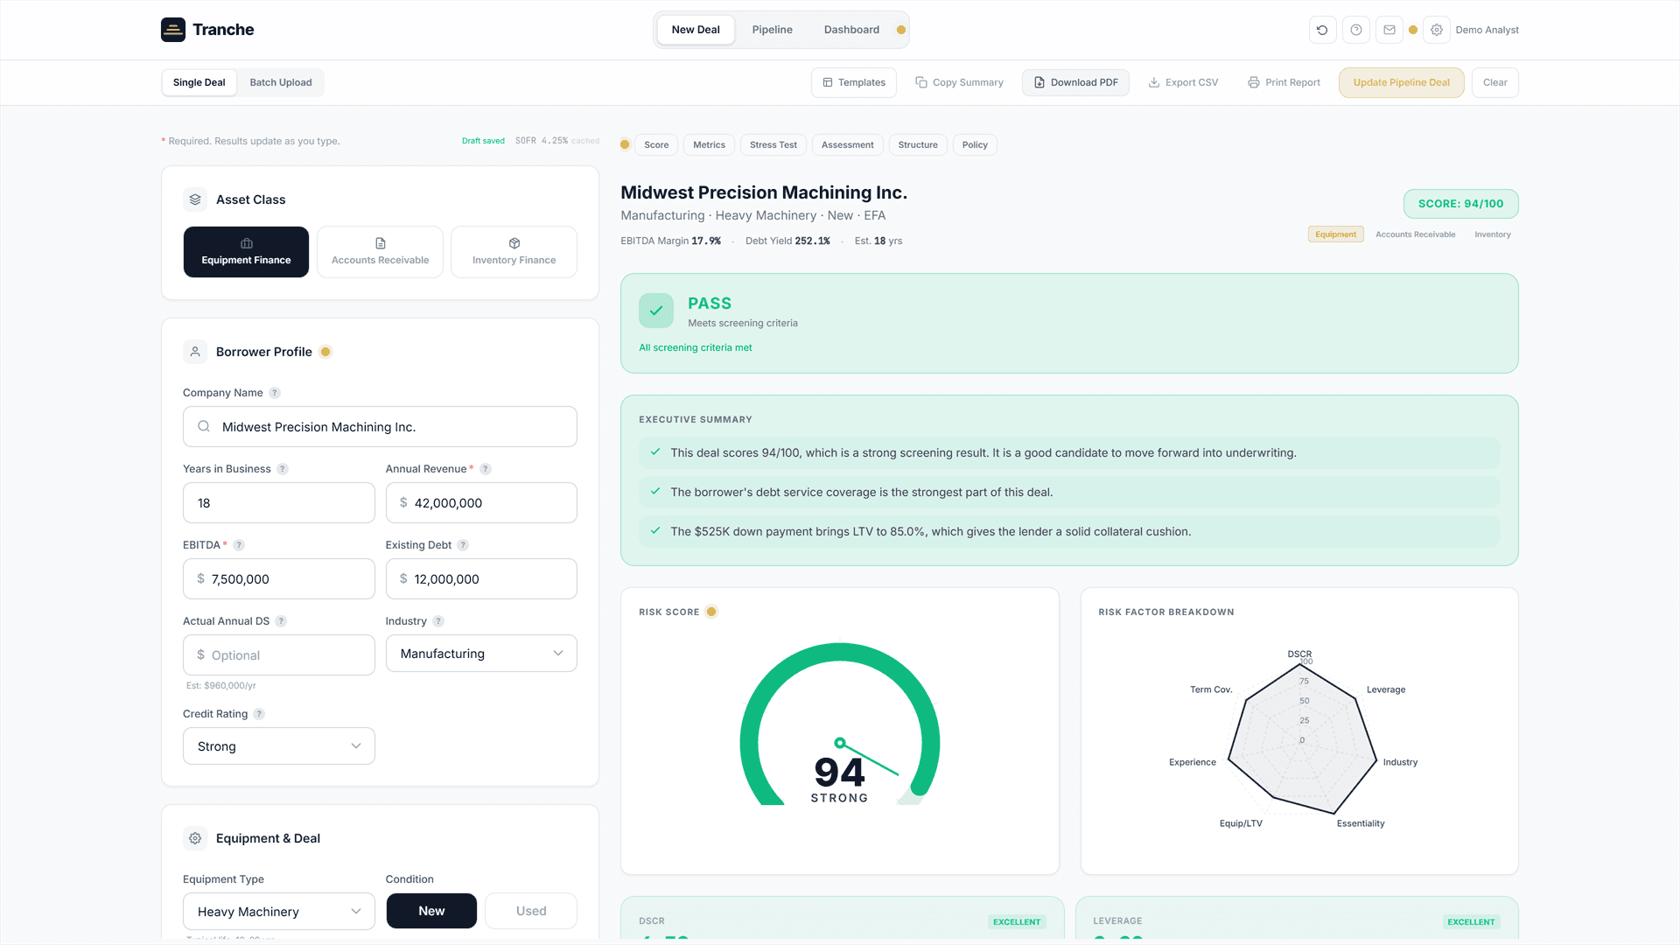Click Download PDF button

pos(1075,82)
